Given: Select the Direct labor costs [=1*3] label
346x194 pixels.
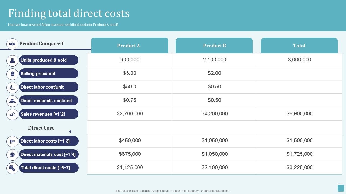Looking at the screenshot, I should pos(49,141).
